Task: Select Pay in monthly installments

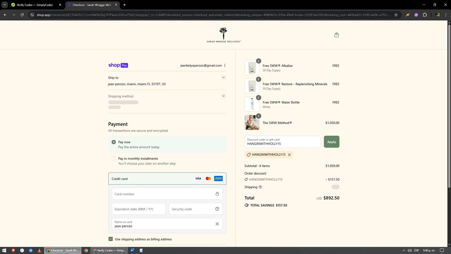Action: (x=114, y=159)
